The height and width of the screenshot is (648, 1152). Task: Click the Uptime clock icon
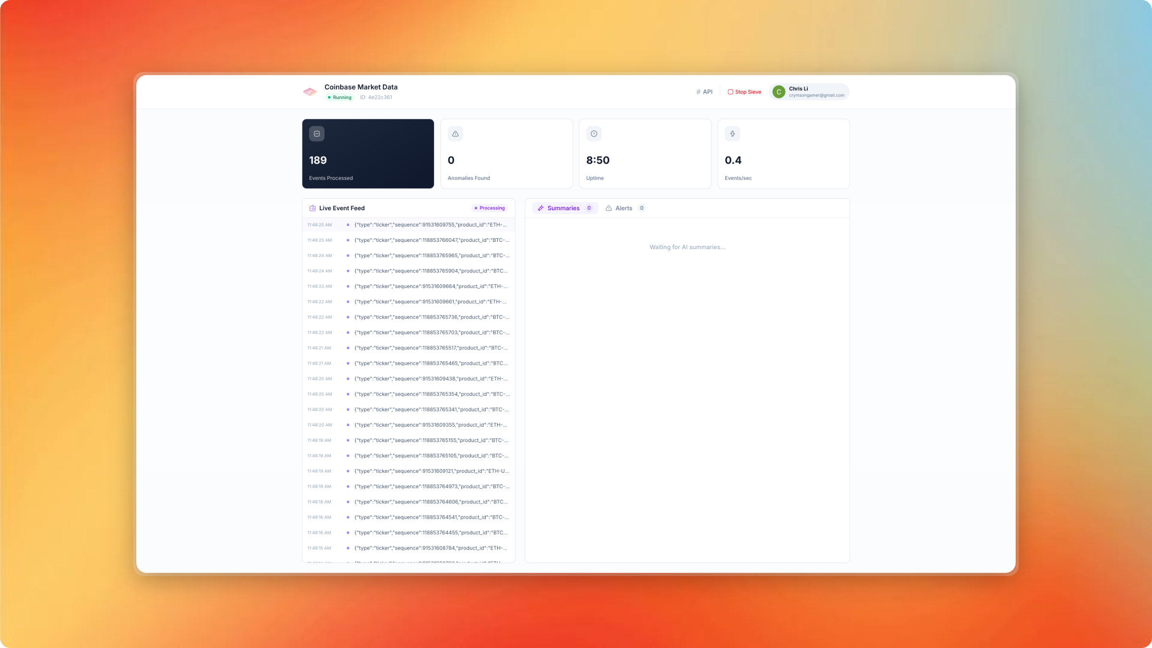click(594, 134)
